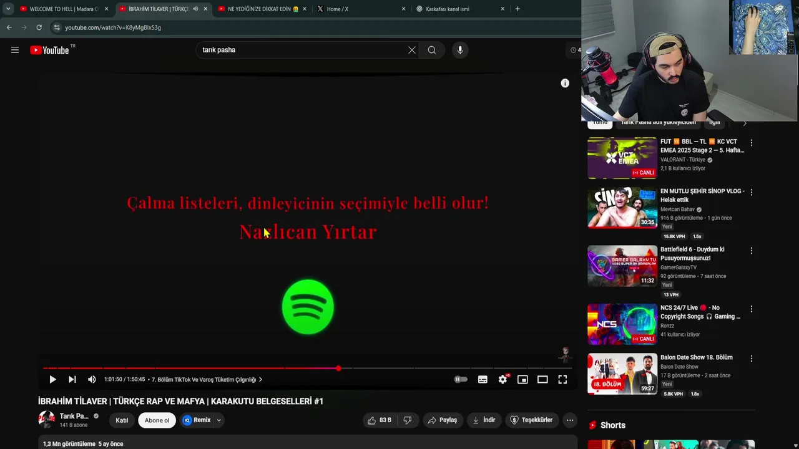Screen dimensions: 799x449
Task: Reload the current page
Action: pos(39,27)
